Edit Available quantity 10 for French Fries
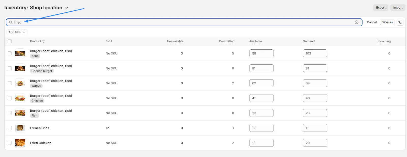This screenshot has height=157, width=407. (261, 128)
